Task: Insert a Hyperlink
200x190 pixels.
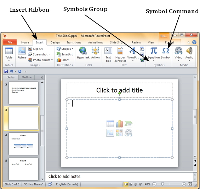Action: click(x=83, y=53)
